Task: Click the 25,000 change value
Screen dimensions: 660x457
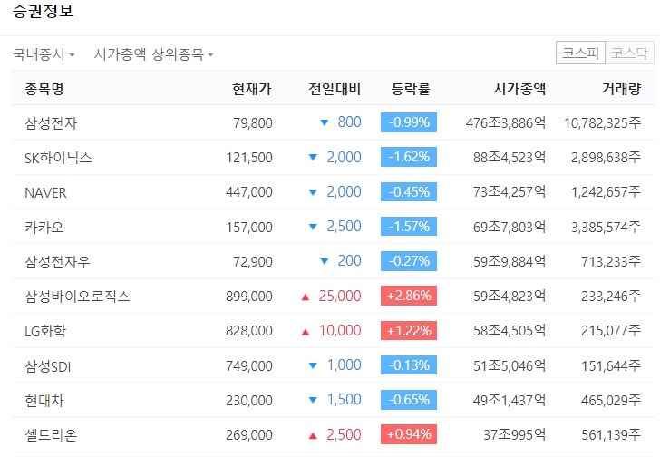Action: tap(340, 296)
